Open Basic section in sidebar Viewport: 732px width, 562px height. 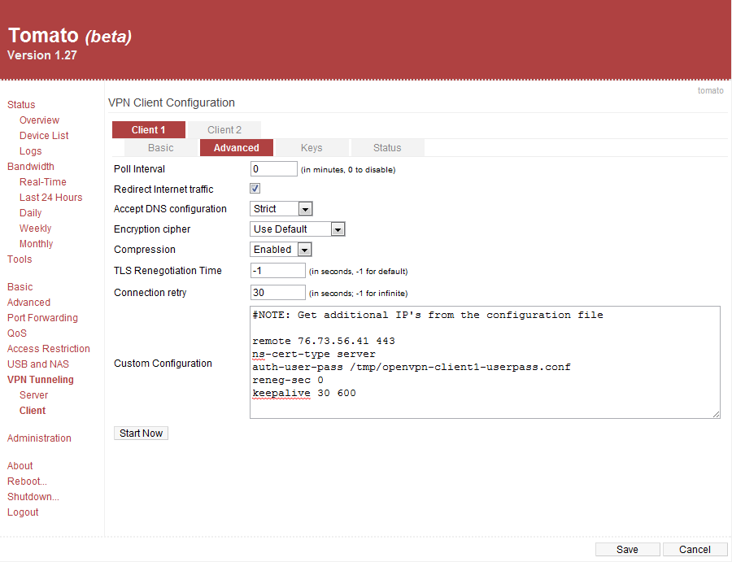pos(20,287)
